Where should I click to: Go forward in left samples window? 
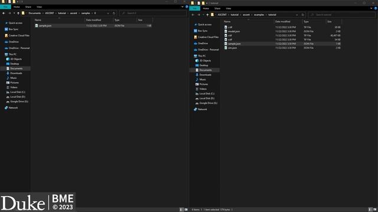point(9,13)
